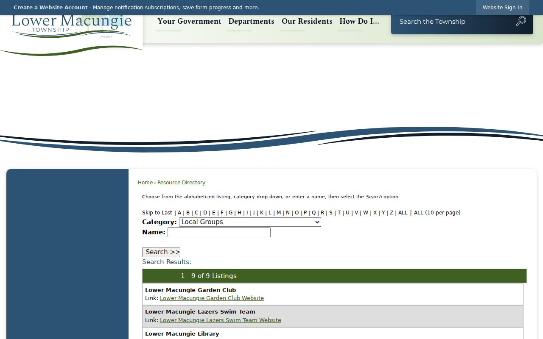Filter listings by letter G
This screenshot has width=543, height=339.
[x=230, y=213]
